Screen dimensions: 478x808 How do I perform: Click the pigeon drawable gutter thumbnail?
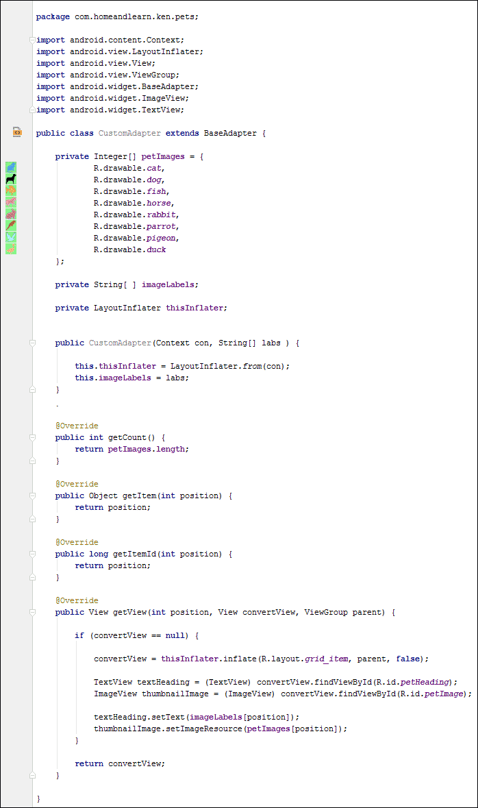11,237
